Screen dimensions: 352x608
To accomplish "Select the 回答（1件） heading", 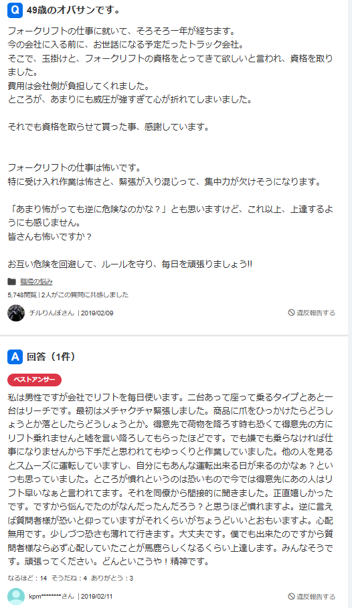I will (51, 356).
